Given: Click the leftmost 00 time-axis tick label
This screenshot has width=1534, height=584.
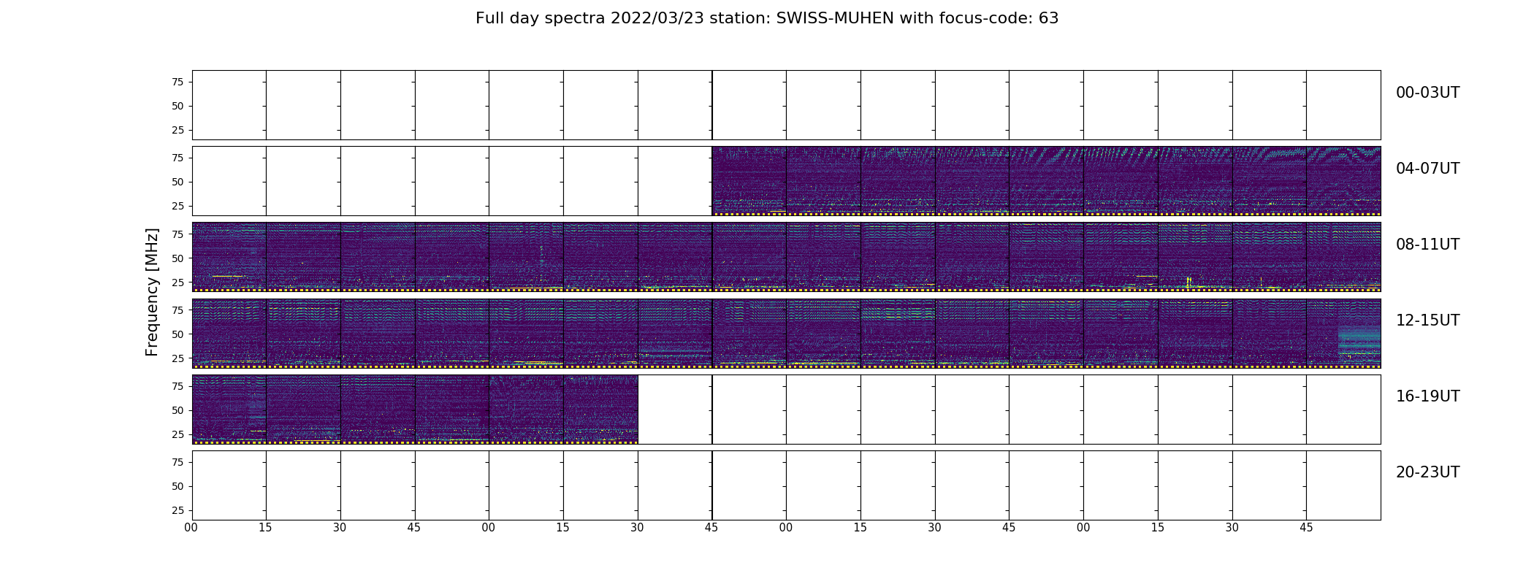Looking at the screenshot, I should (191, 528).
